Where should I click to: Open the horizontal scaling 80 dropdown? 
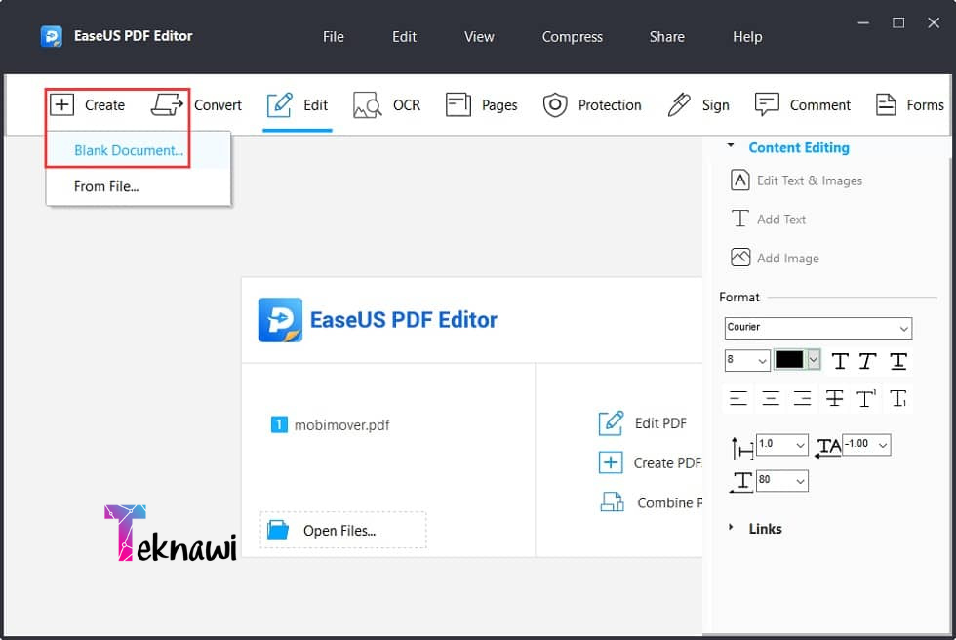click(782, 481)
